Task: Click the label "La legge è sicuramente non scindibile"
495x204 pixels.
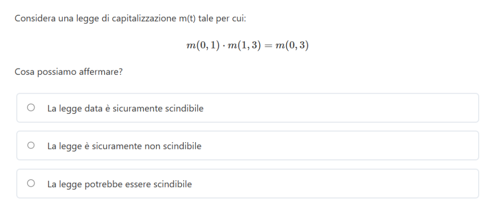Action: pyautogui.click(x=124, y=146)
